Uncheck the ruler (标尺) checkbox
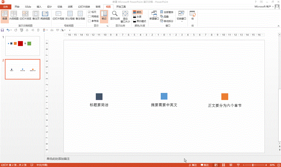Image resolution: width=281 pixels, height=167 pixels. [90, 12]
